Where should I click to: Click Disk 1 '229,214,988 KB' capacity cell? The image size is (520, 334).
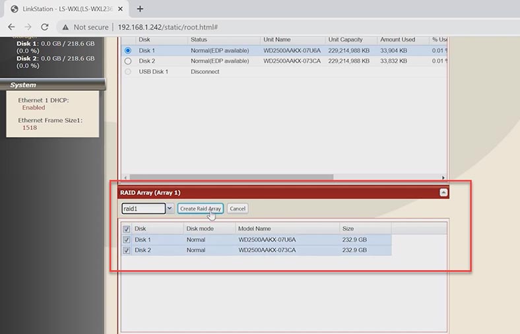coord(349,50)
